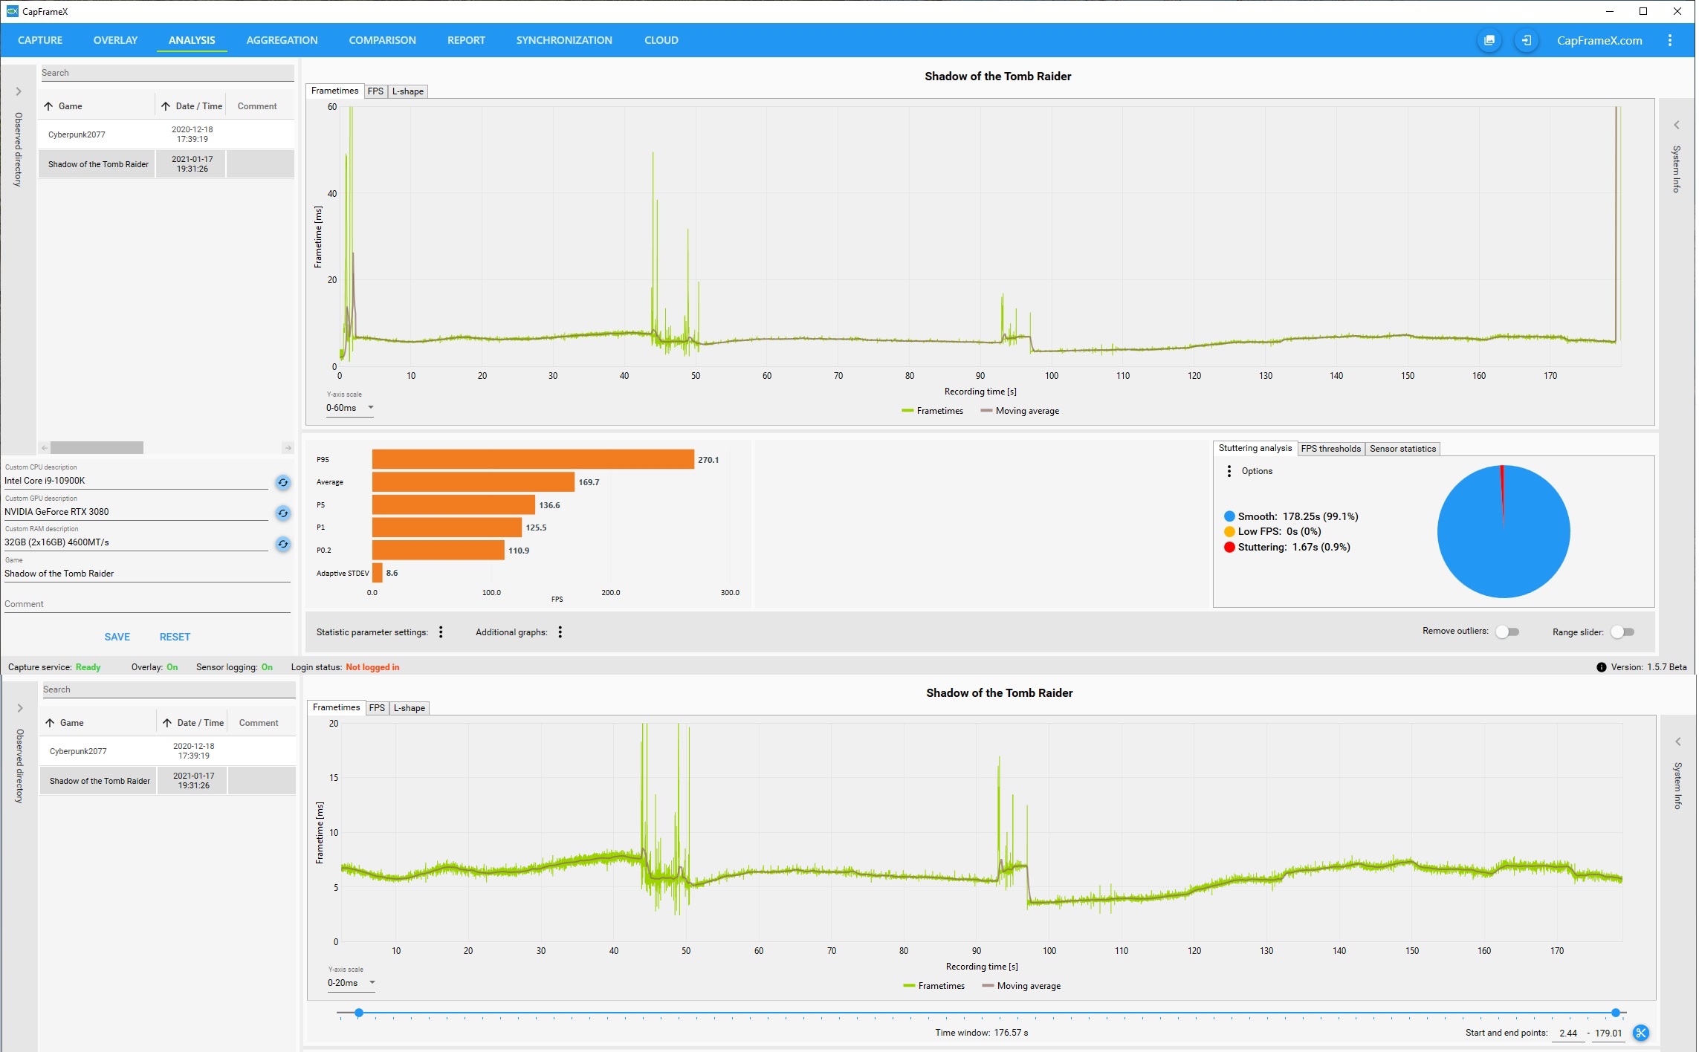Refresh the custom GPU description

pos(283,514)
